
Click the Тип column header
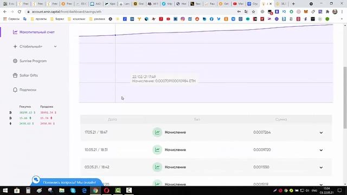point(197,119)
